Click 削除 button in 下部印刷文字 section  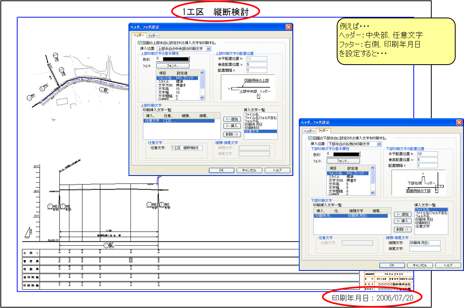[x=403, y=229]
